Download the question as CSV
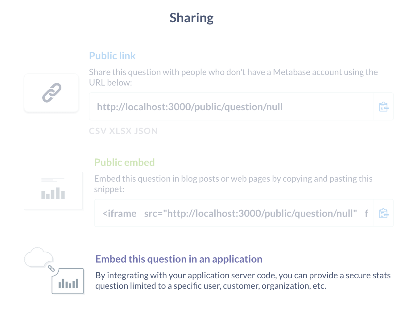This screenshot has width=409, height=328. click(97, 131)
